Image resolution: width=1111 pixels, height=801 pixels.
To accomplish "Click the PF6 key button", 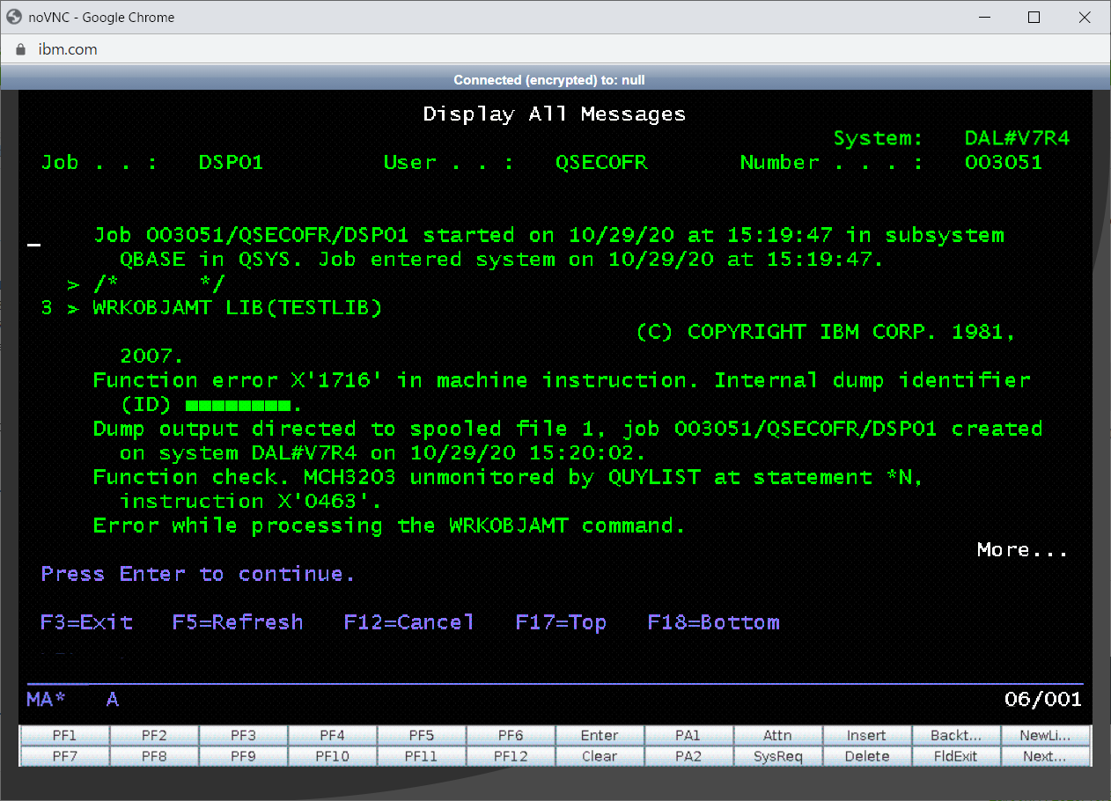I will 511,735.
